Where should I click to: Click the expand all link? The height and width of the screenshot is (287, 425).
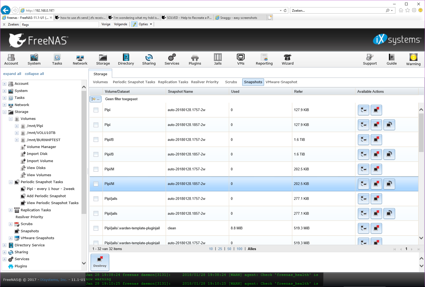click(12, 74)
